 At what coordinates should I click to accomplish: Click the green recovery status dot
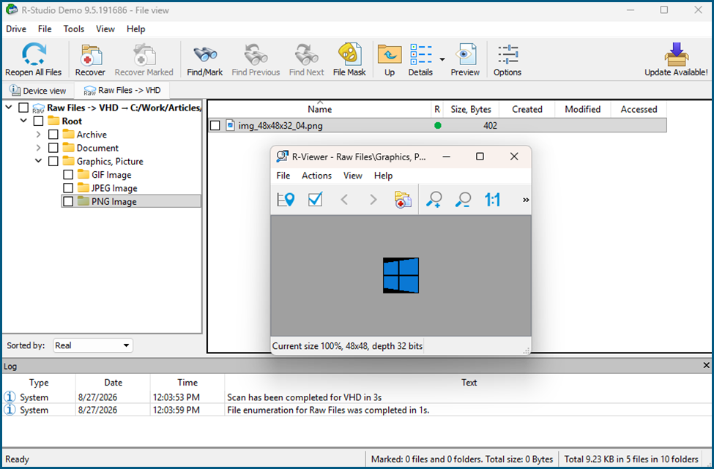tap(438, 126)
